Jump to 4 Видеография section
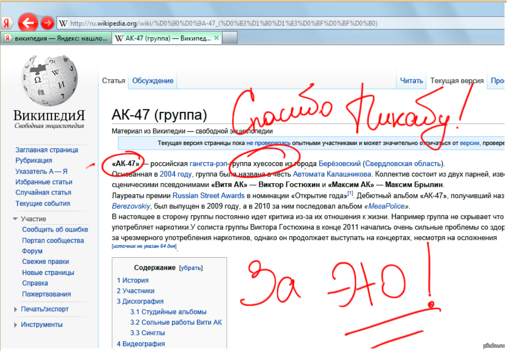 (141, 344)
